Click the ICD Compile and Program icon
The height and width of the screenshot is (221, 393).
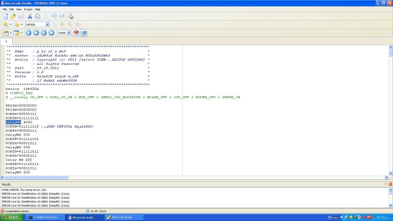(16, 33)
